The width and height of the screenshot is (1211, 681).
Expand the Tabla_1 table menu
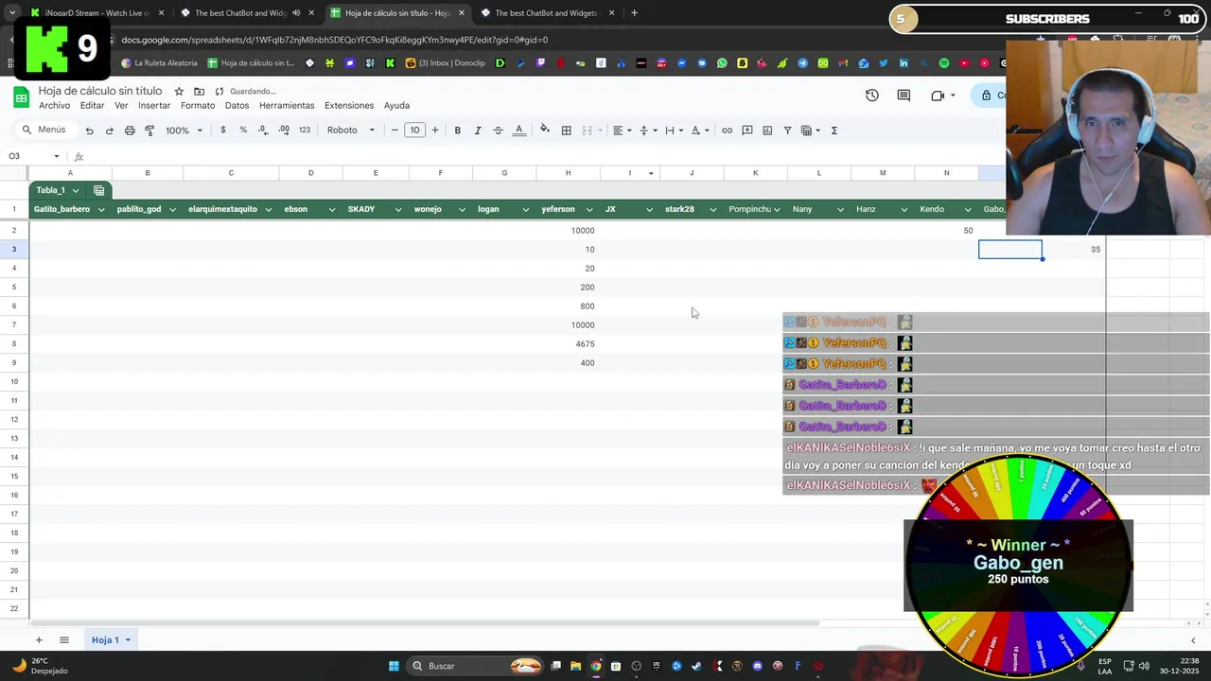tap(76, 191)
